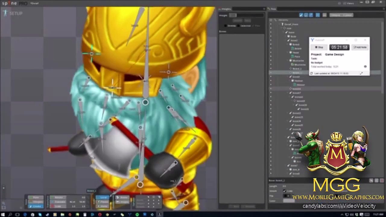Screen dimensions: 386x217
Task: Select the Weights tool in bottom toolbar
Action: tap(36, 202)
